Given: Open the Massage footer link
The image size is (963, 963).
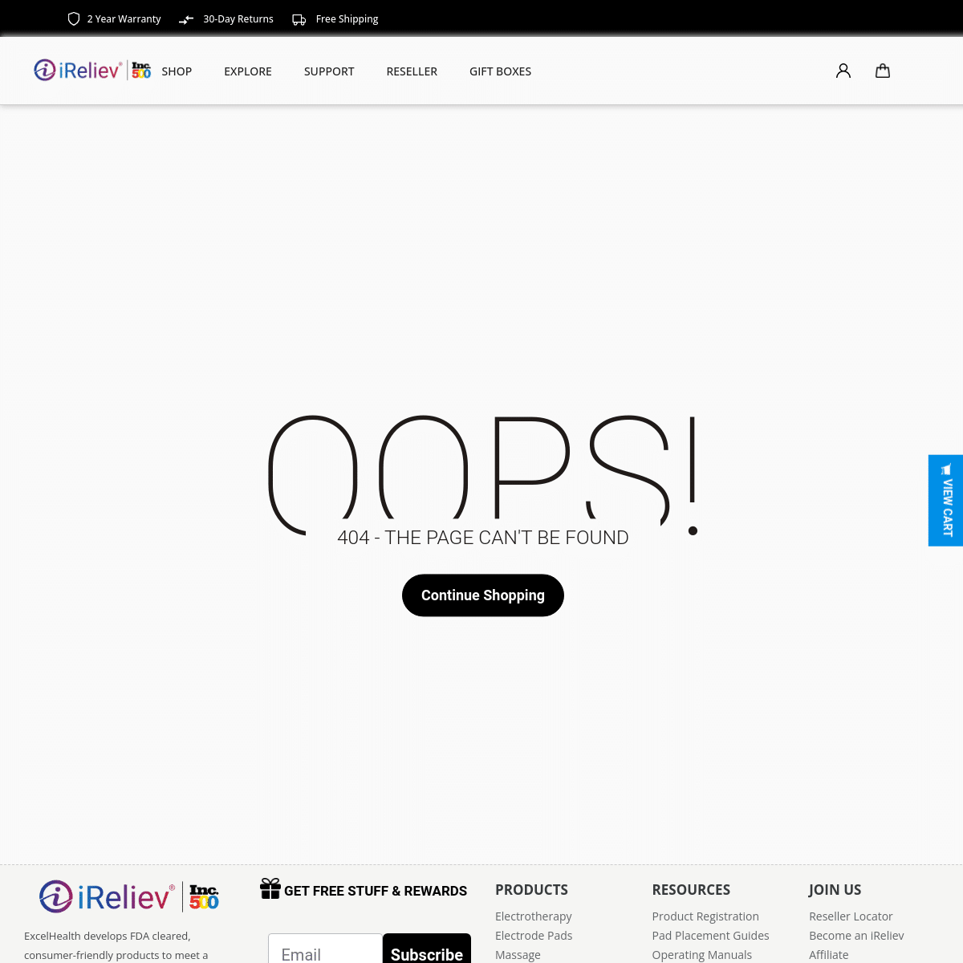Looking at the screenshot, I should coord(518,955).
